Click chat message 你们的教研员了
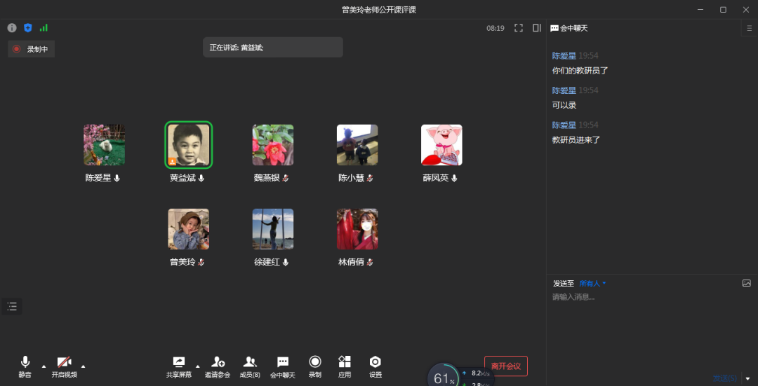This screenshot has height=386, width=758. (x=580, y=71)
